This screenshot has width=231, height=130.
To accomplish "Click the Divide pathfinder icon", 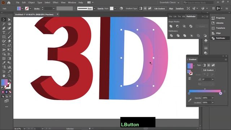I will point(171,35).
